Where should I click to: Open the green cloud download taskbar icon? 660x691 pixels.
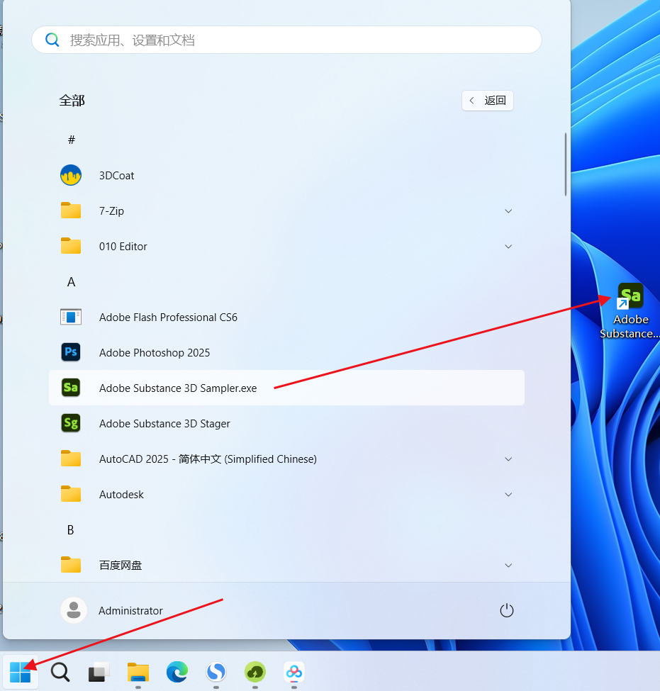(x=255, y=672)
